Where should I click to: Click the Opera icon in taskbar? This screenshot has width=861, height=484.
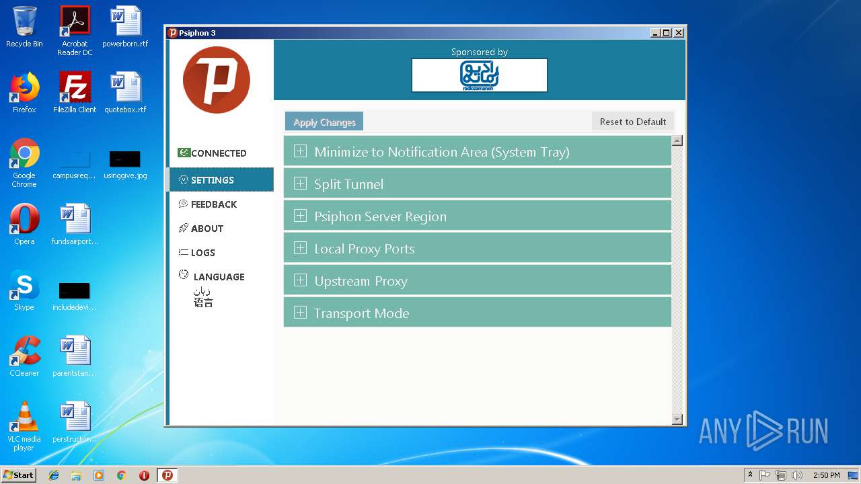(x=144, y=475)
